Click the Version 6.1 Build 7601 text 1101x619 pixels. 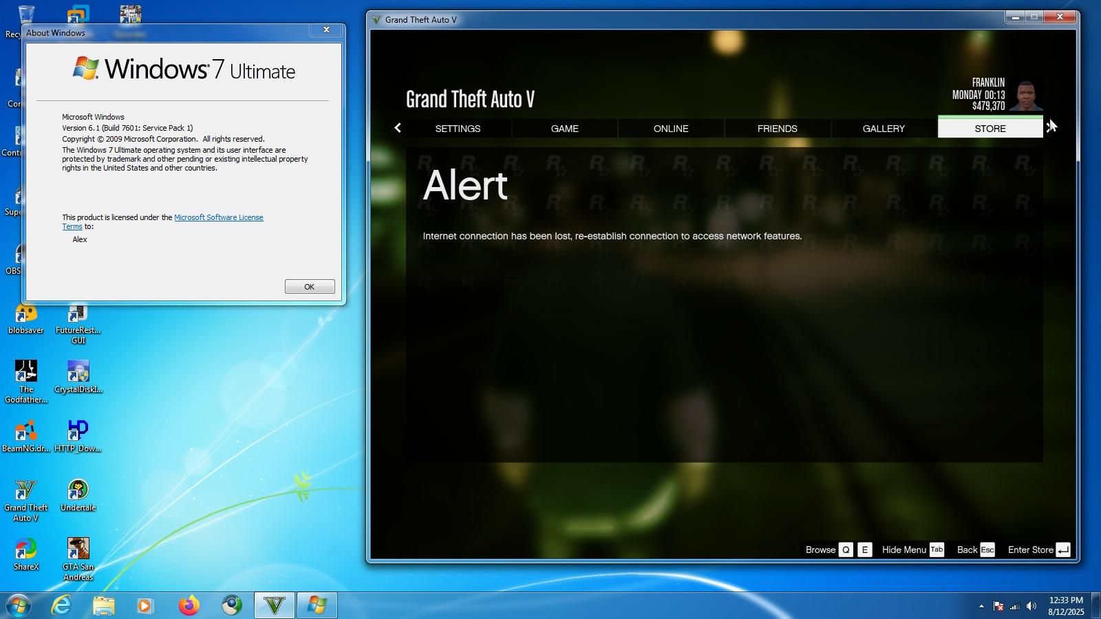click(127, 128)
